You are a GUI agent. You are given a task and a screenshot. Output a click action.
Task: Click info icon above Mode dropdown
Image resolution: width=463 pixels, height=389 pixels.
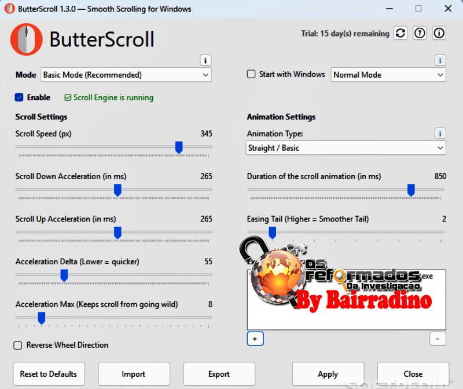205,60
